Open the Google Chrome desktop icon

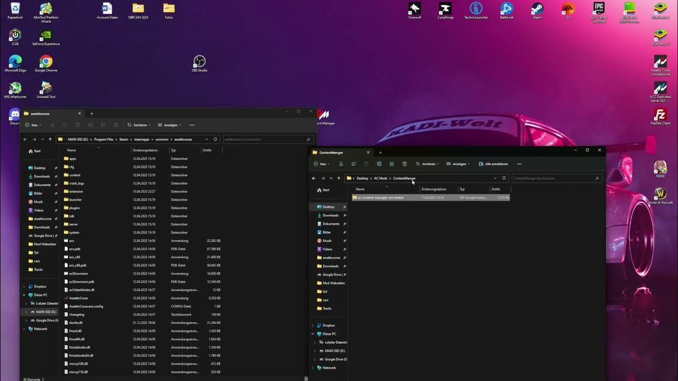tap(46, 63)
